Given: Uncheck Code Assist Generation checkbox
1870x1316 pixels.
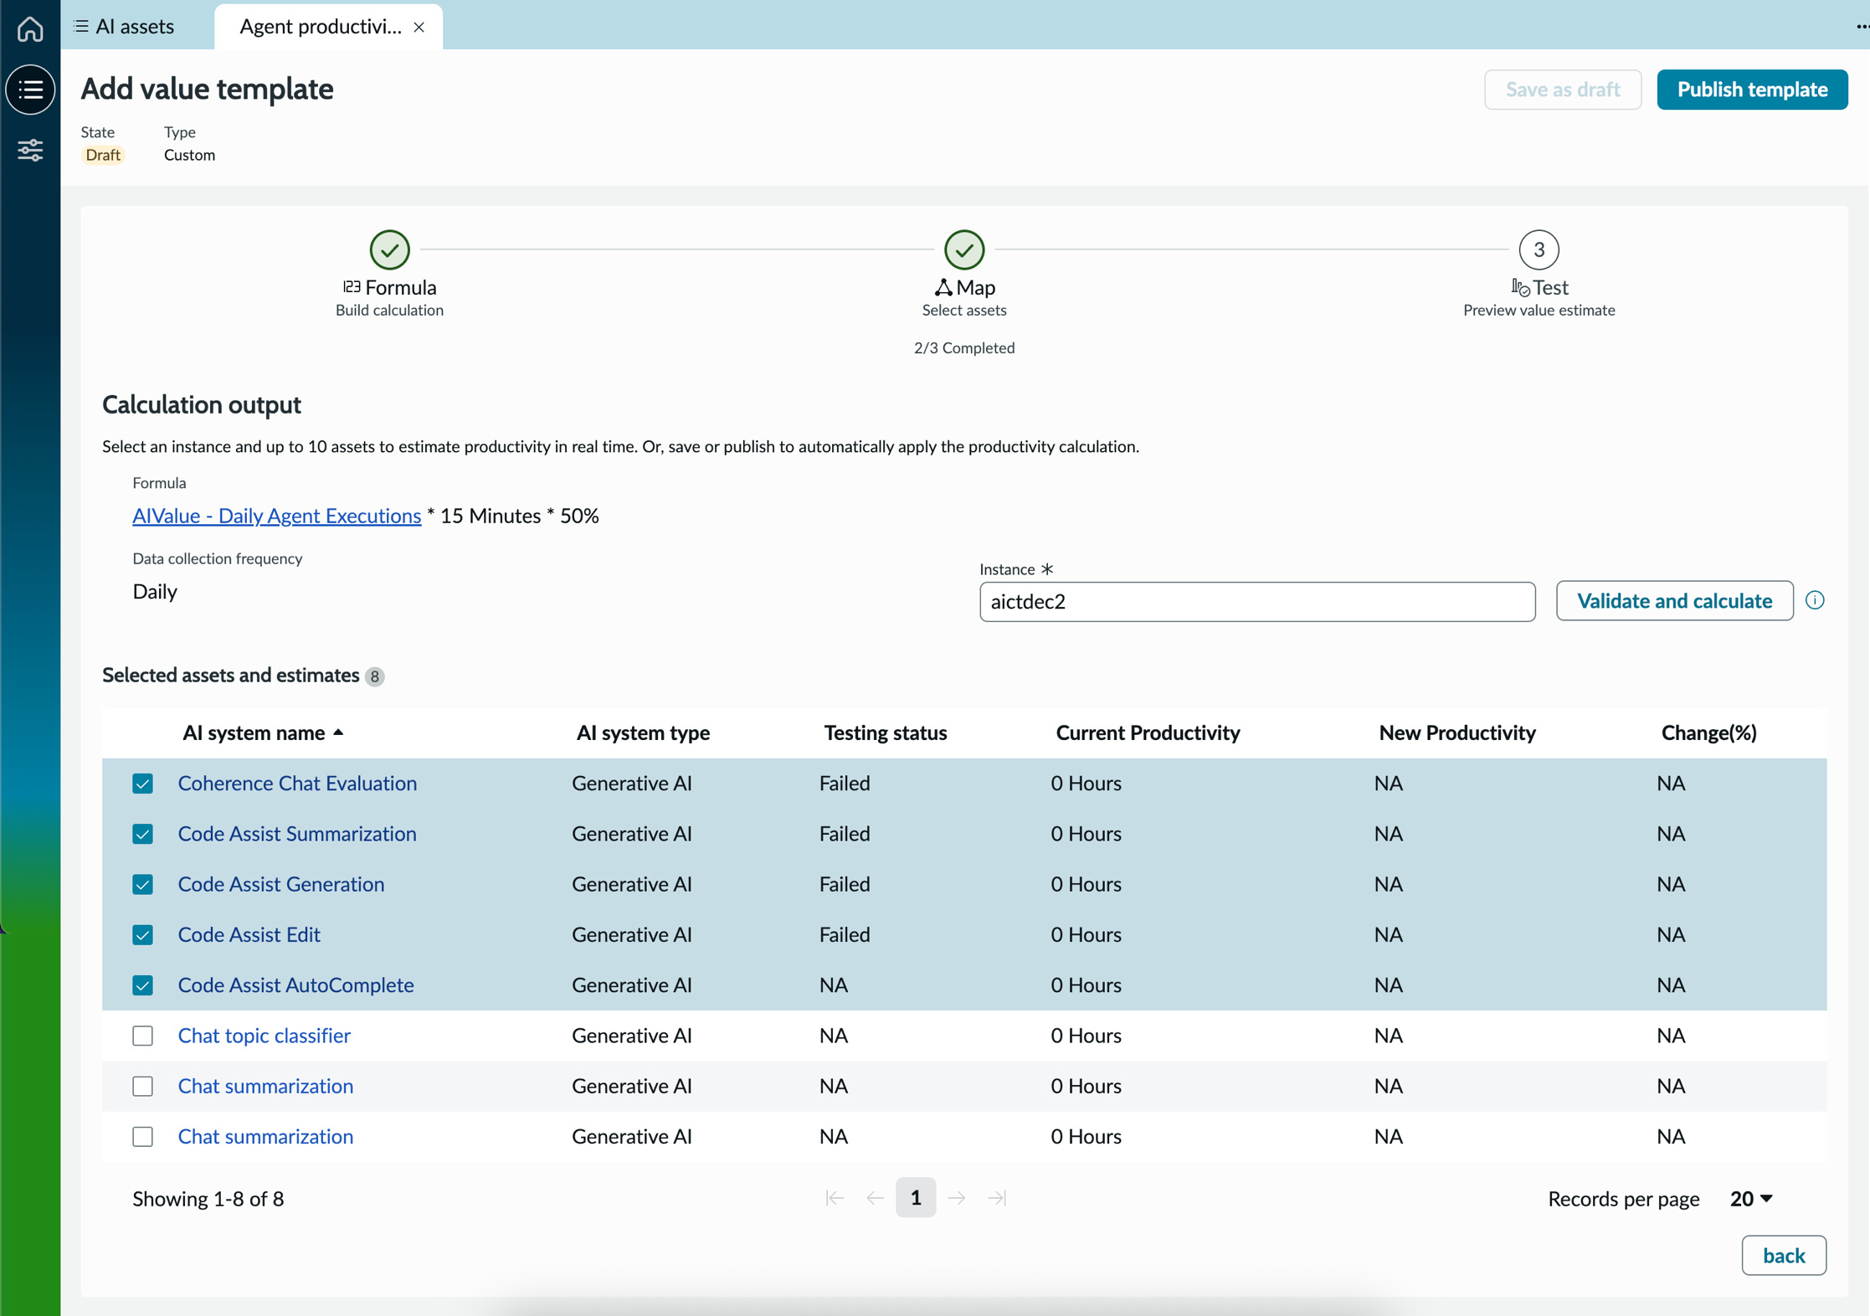Looking at the screenshot, I should [142, 884].
